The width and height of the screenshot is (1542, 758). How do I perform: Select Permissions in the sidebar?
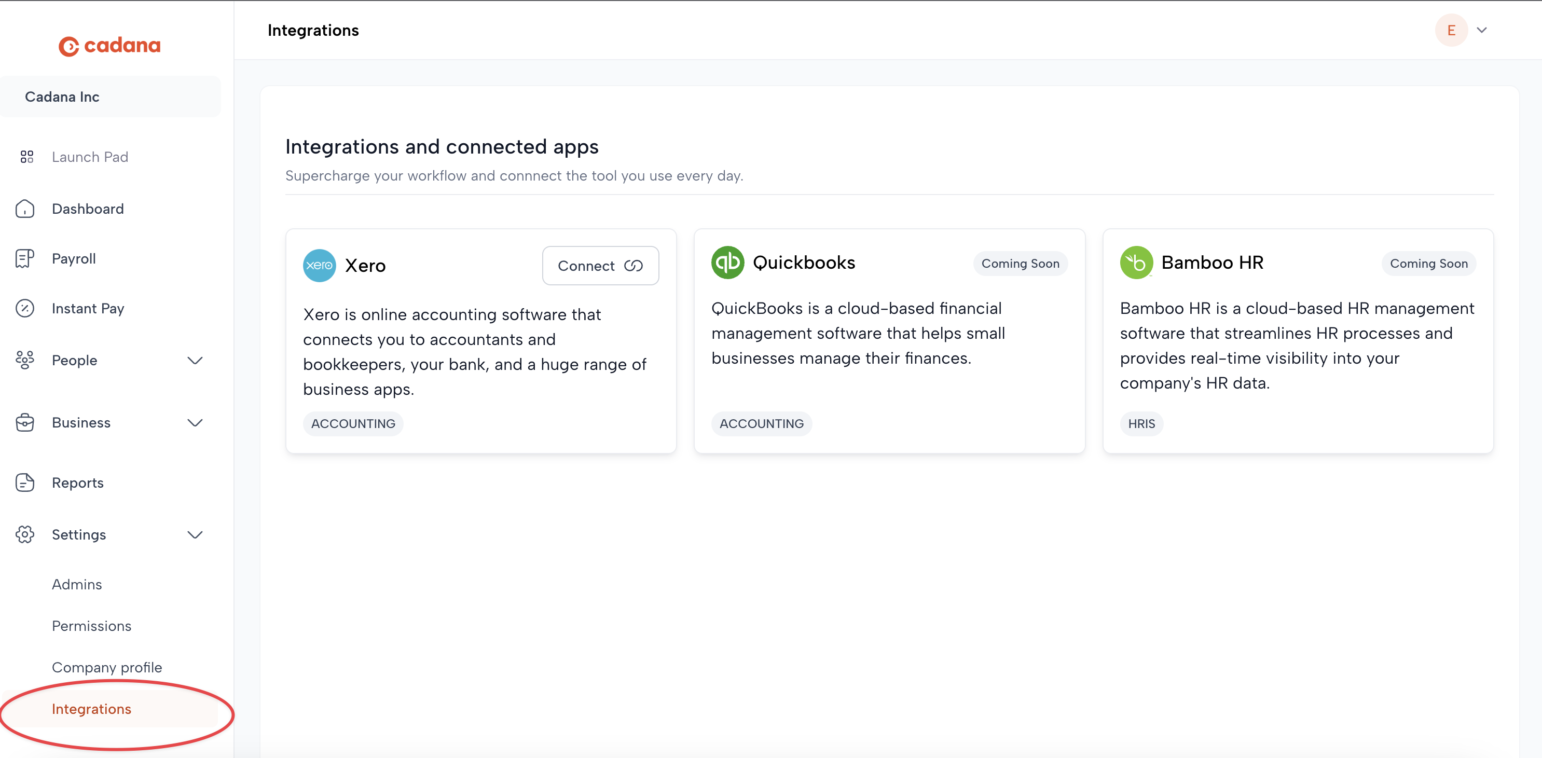pos(91,626)
